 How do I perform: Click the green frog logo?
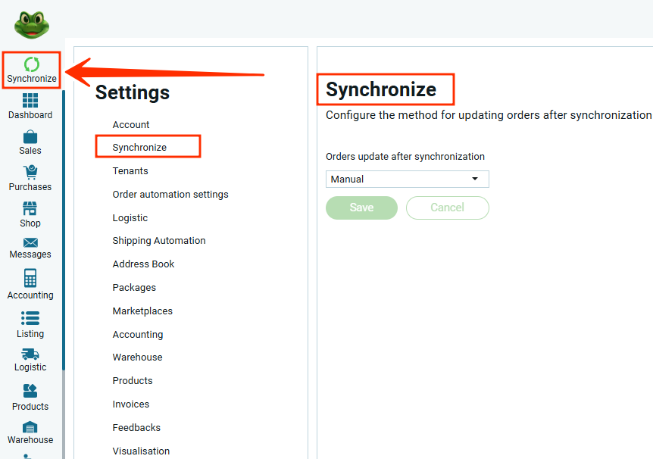pos(32,24)
